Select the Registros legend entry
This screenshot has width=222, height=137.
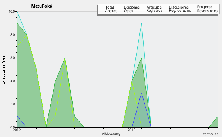[x=151, y=11]
